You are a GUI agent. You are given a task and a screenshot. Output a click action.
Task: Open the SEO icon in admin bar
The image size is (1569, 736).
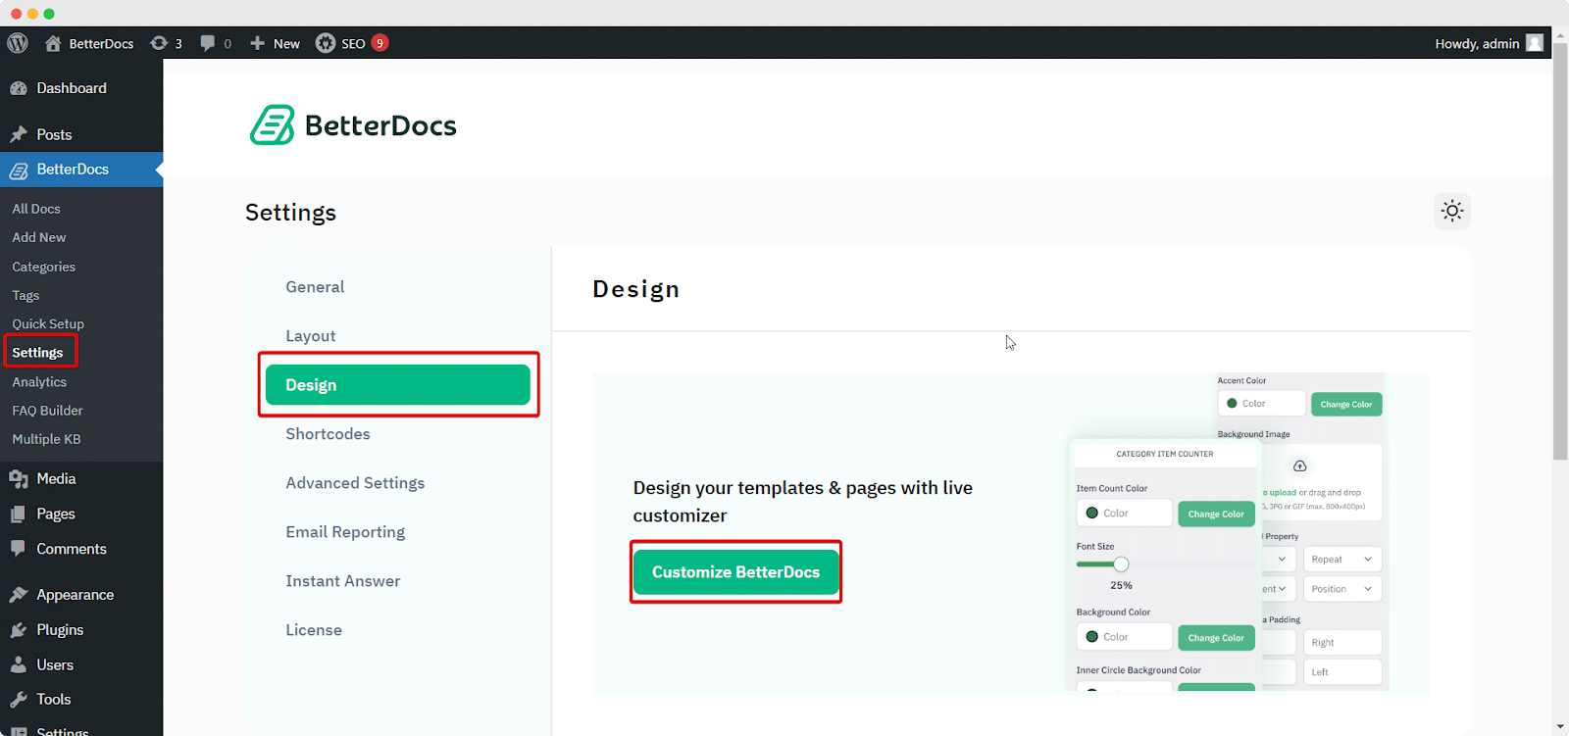click(x=326, y=43)
